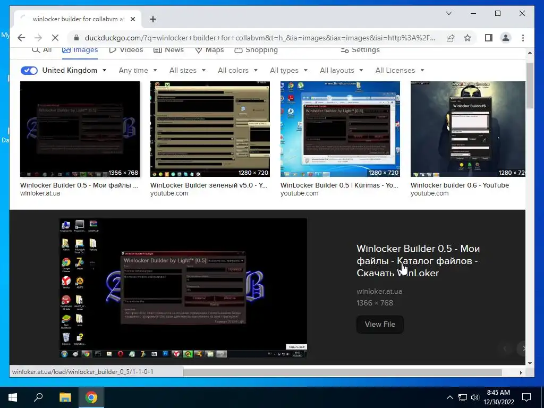Switch to Maps results
Viewport: 544px width, 408px height.
(x=209, y=49)
